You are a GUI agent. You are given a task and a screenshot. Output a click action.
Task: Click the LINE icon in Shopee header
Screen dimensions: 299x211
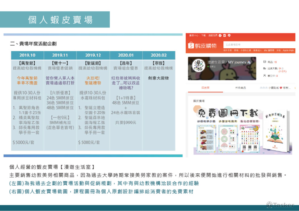[x=229, y=36]
